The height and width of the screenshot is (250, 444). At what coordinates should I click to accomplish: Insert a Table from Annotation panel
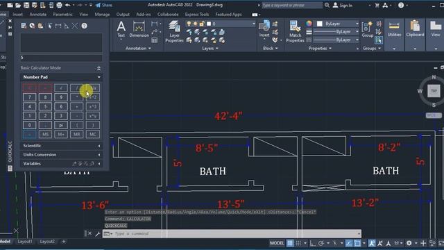tap(154, 40)
